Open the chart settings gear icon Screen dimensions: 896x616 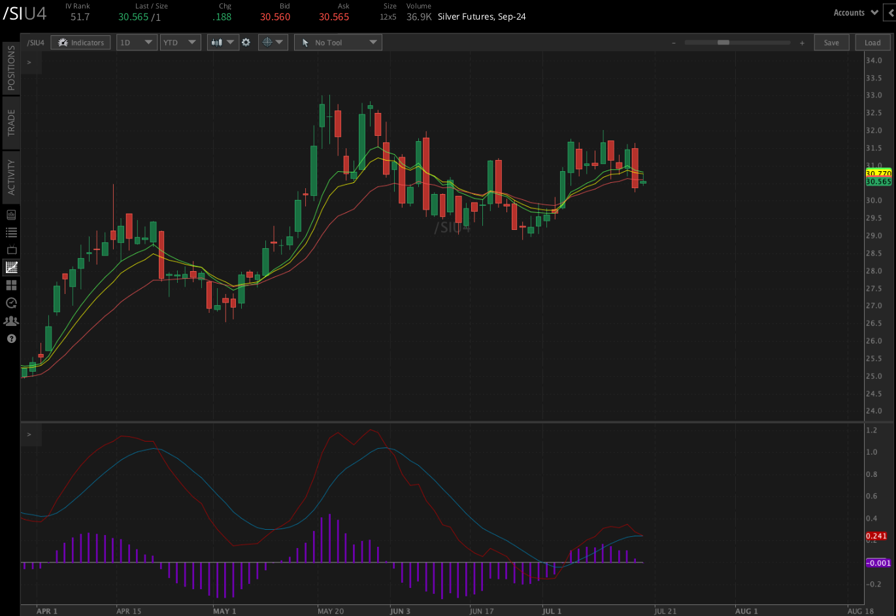tap(246, 42)
